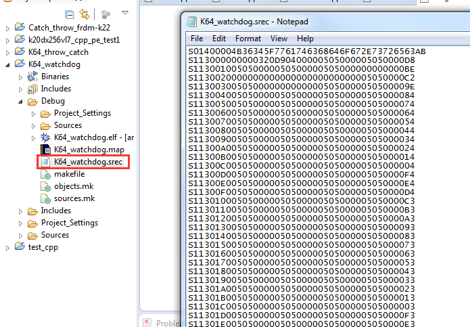Image resolution: width=470 pixels, height=327 pixels.
Task: Click the S0 header record line
Action: coord(306,51)
